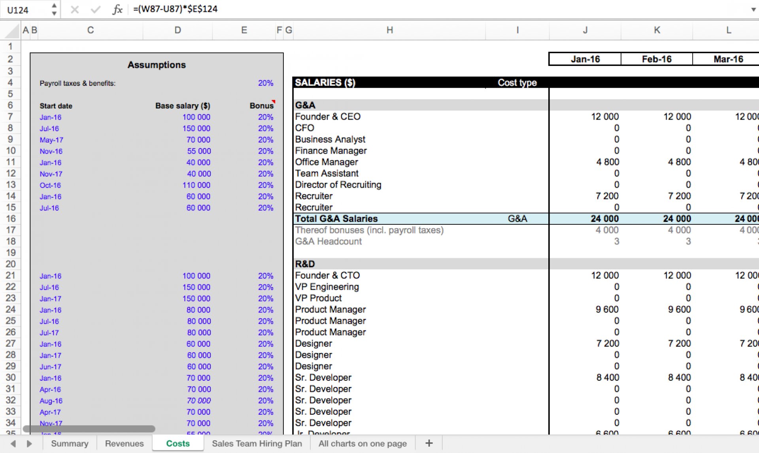Click Thereof bonuses (incl. payroll taxes) label

pos(369,230)
